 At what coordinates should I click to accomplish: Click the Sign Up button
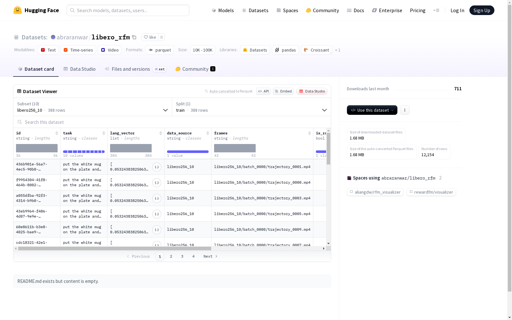pos(482,10)
